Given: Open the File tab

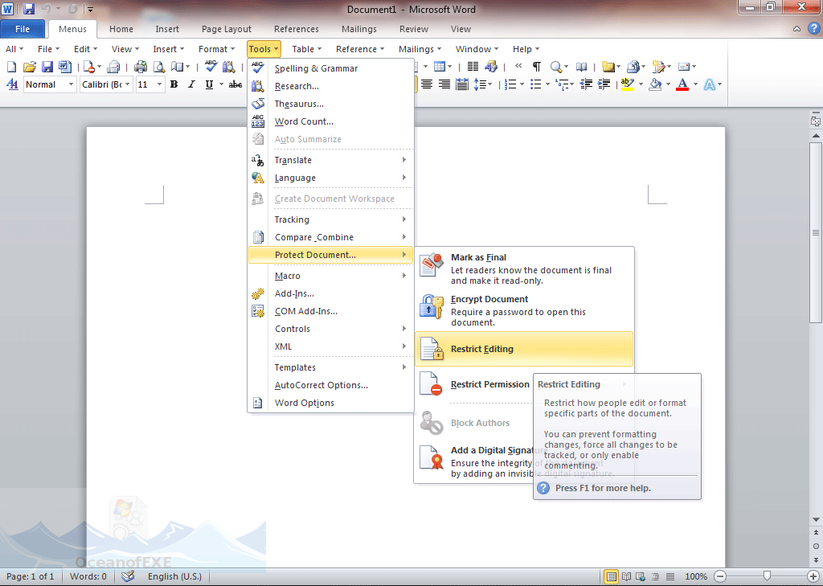Looking at the screenshot, I should pos(23,30).
